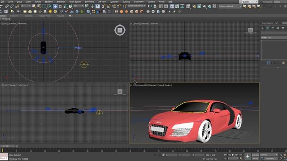This screenshot has width=287, height=161.
Task: Click the large Set Keys plus button
Action: tap(247, 156)
